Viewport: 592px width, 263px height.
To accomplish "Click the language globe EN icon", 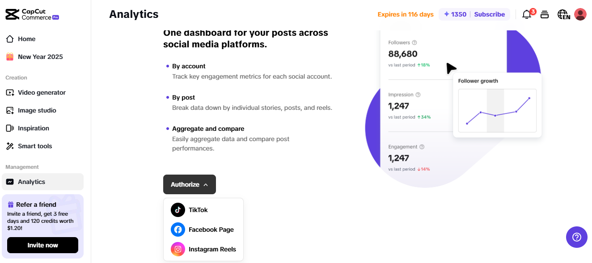I will [563, 14].
